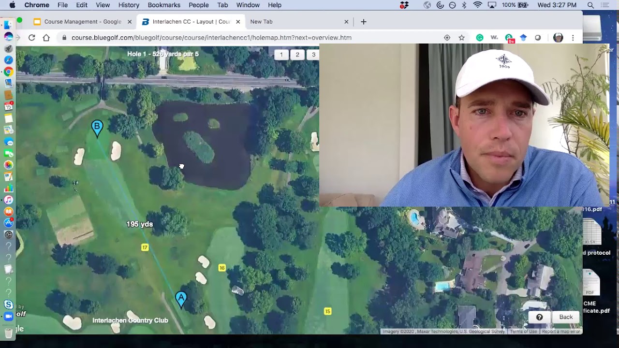Open Skype from the Dock
The width and height of the screenshot is (619, 348).
tap(9, 304)
